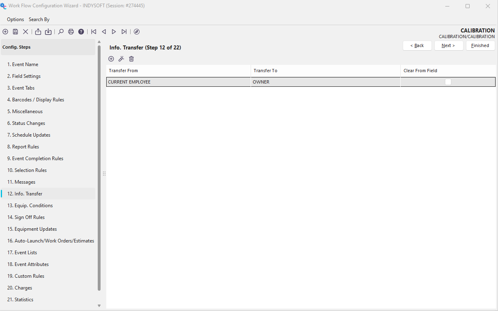Image resolution: width=498 pixels, height=311 pixels.
Task: Click the compass navigation icon
Action: tap(137, 32)
